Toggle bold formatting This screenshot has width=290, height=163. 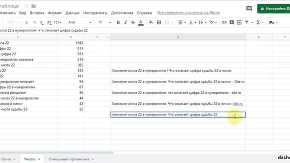coord(118,23)
